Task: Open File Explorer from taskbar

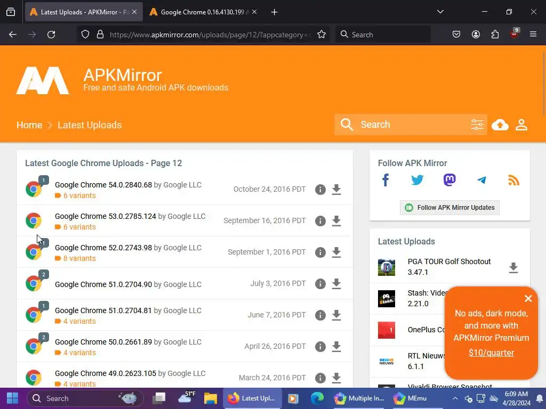Action: click(210, 398)
